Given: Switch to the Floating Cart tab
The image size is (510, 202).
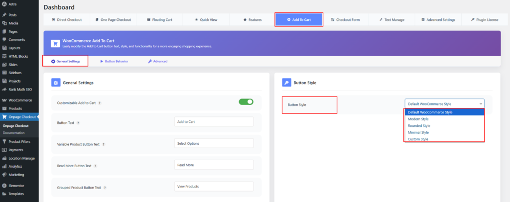Looking at the screenshot, I should click(x=159, y=20).
